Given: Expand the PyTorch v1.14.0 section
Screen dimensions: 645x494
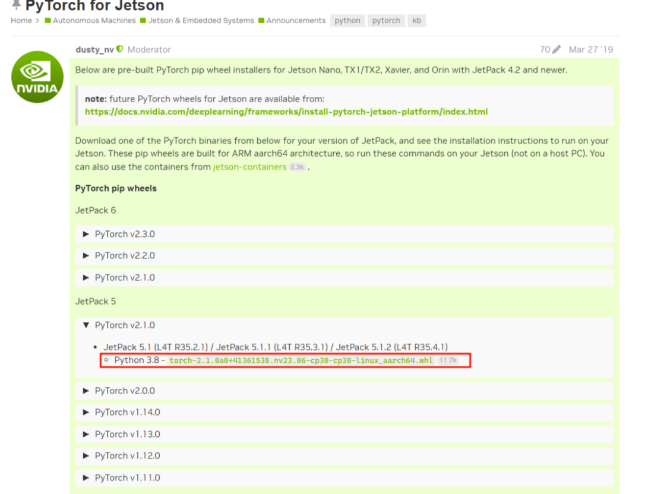Looking at the screenshot, I should [x=344, y=412].
